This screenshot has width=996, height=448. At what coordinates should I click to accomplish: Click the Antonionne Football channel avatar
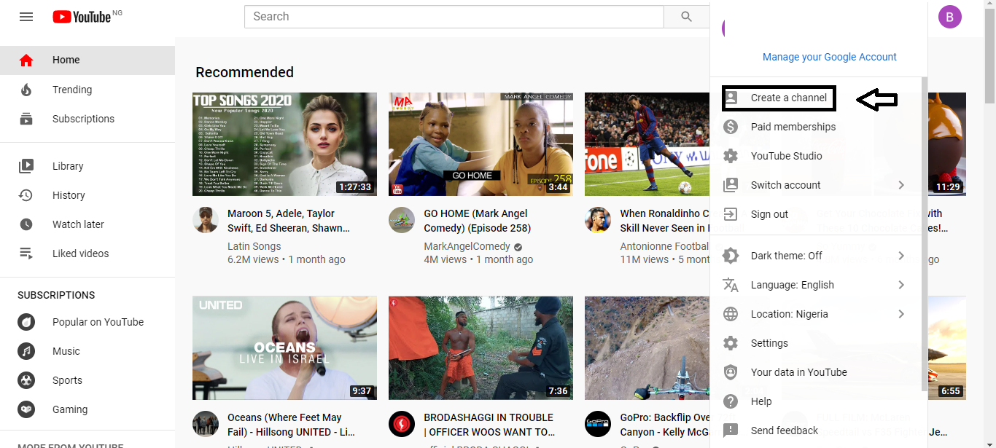tap(598, 219)
